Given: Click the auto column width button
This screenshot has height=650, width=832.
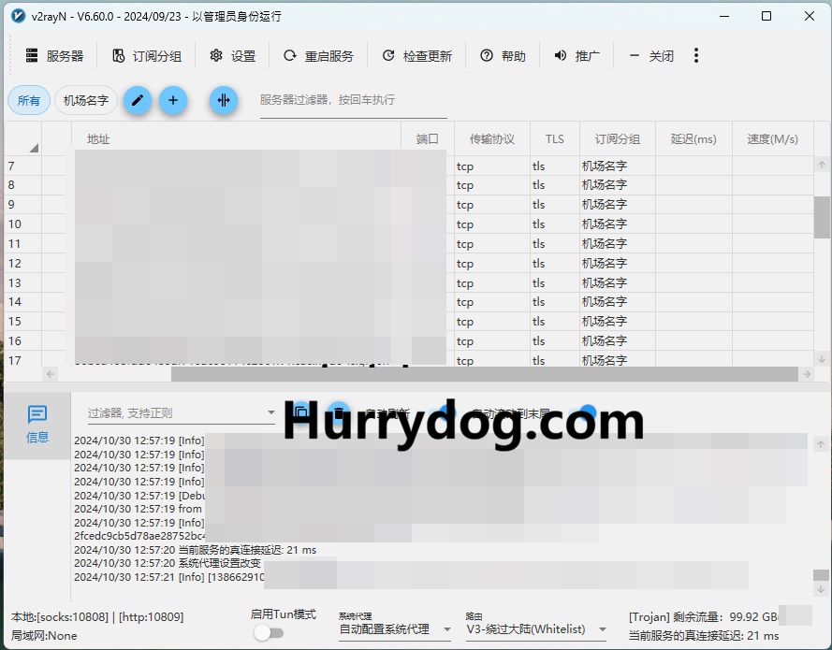Looking at the screenshot, I should (224, 100).
